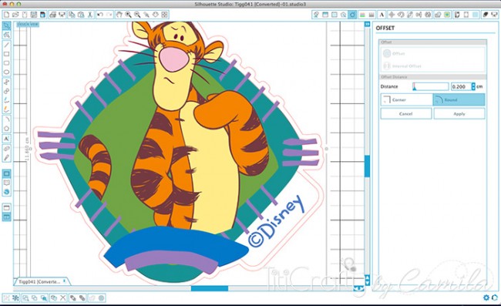Choose the Select arrow tool
Image resolution: width=501 pixels, height=306 pixels.
tap(6, 26)
